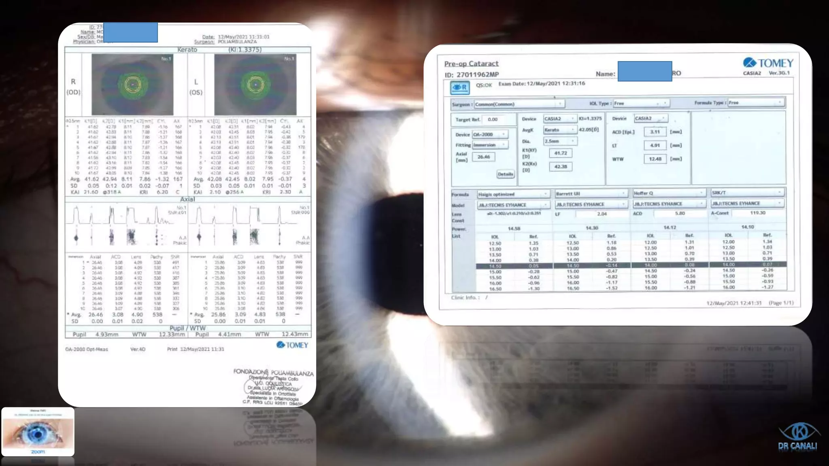The height and width of the screenshot is (466, 829).
Task: Click the right eye R icon button
Action: (x=460, y=87)
